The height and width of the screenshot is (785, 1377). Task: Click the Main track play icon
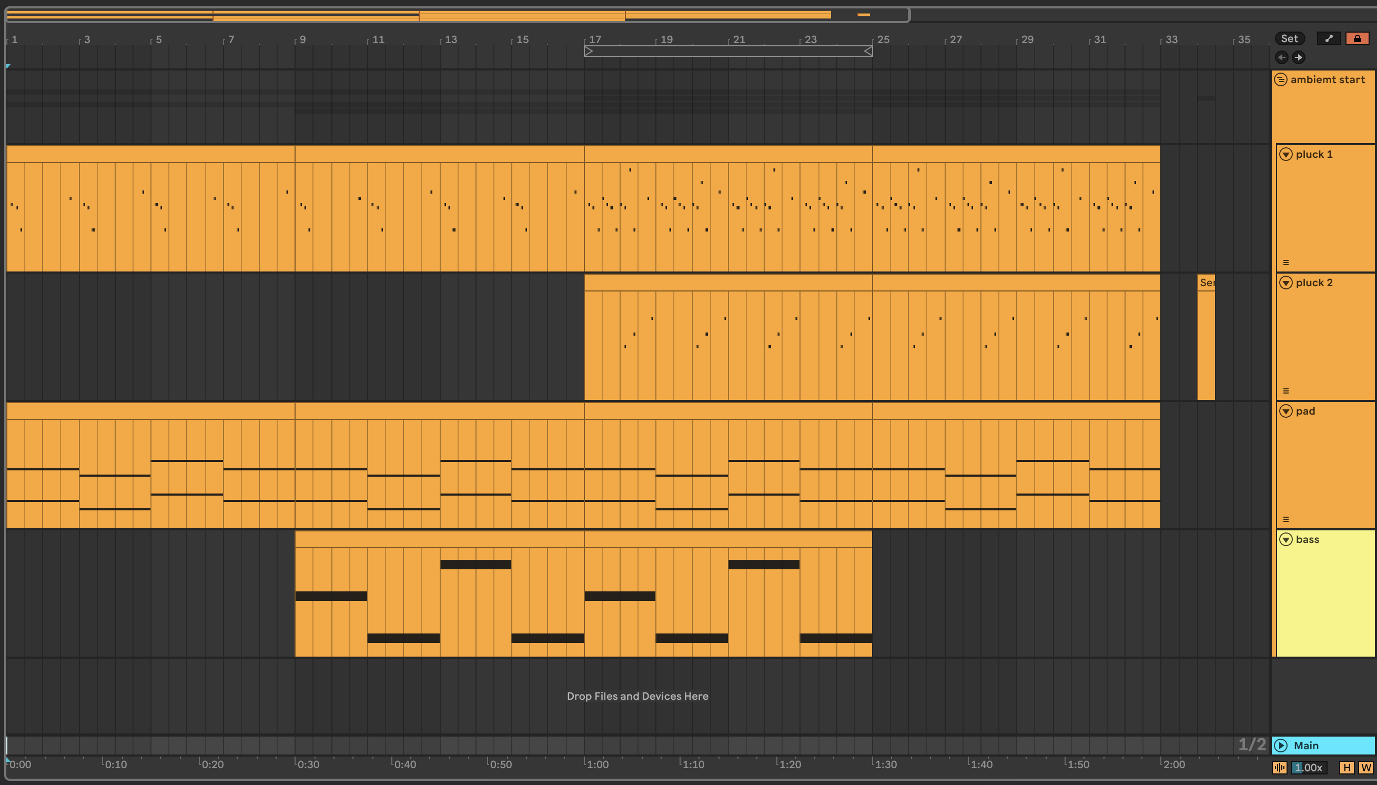(x=1281, y=746)
